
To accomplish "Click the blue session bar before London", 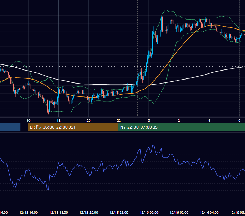I will (10, 127).
